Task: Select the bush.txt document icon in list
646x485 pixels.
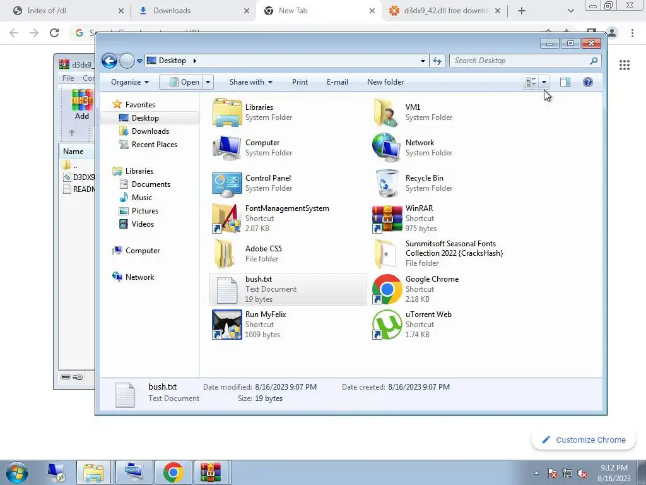Action: tap(227, 289)
